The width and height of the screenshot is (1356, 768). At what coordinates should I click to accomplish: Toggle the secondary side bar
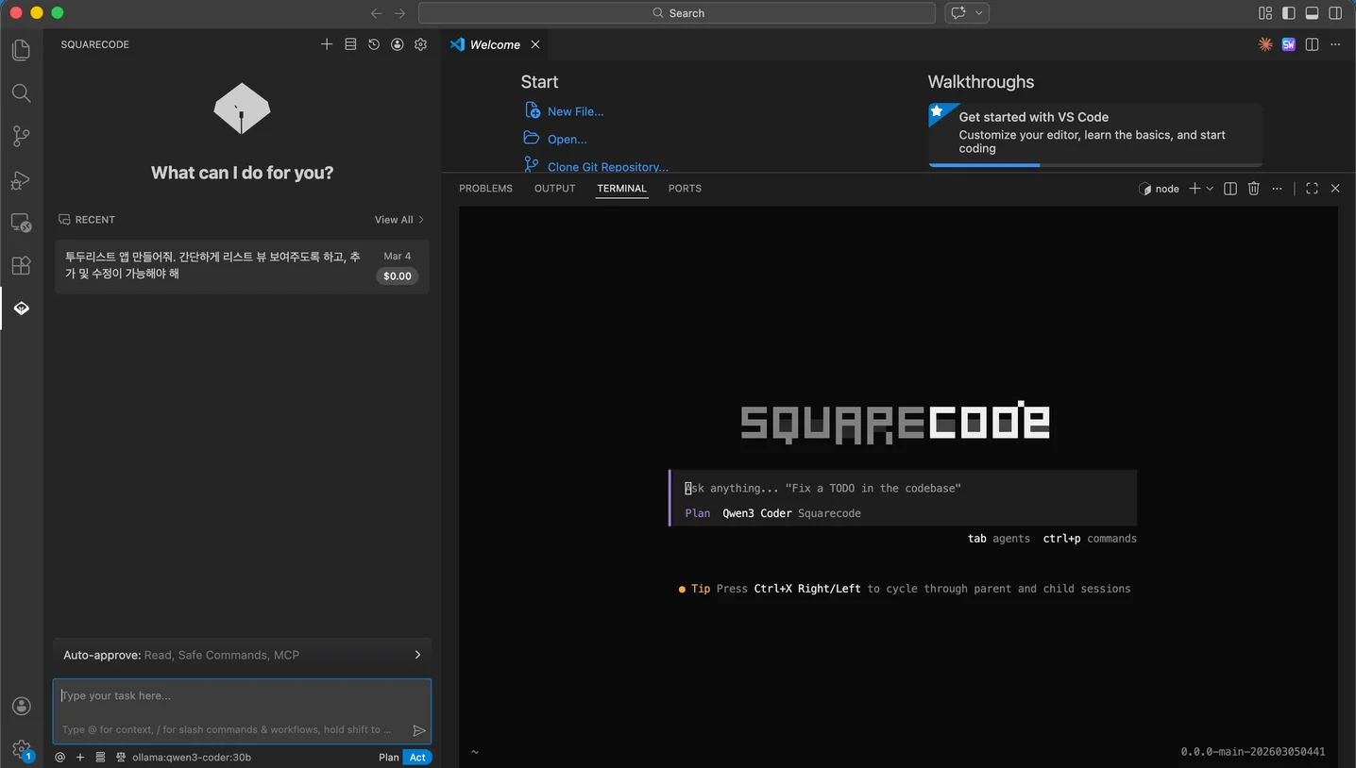[1335, 13]
